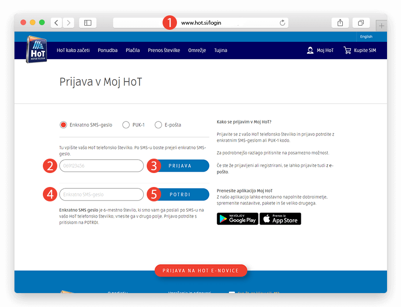Open the Plačila menu
This screenshot has width=401, height=307.
[133, 50]
